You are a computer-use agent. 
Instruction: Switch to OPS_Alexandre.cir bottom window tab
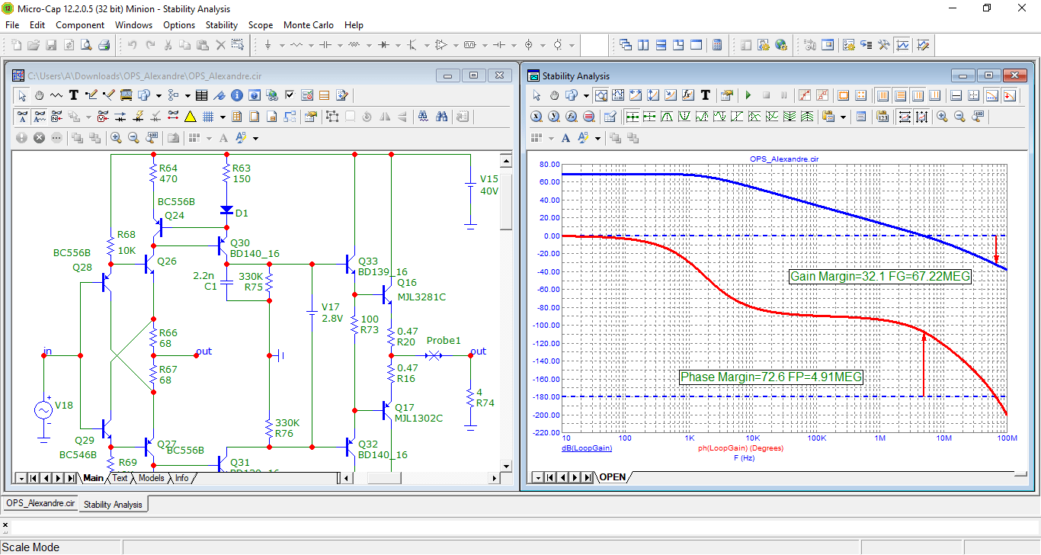coord(40,504)
